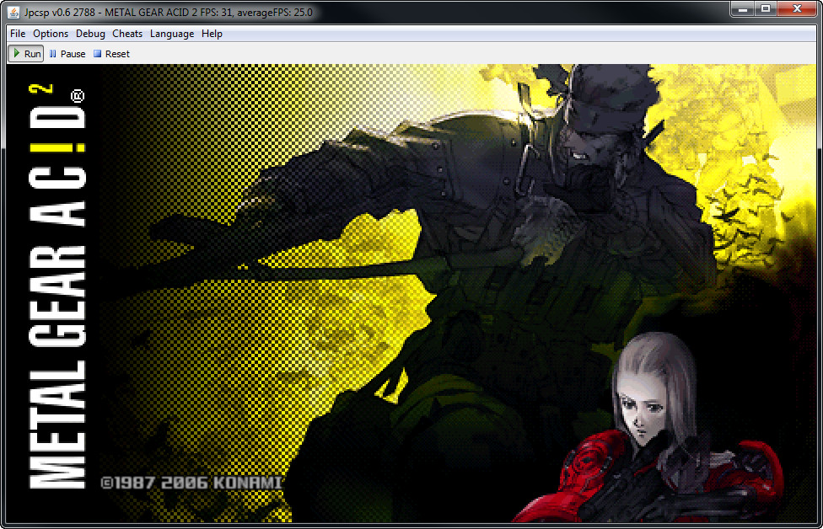Open the Help menu

point(212,34)
